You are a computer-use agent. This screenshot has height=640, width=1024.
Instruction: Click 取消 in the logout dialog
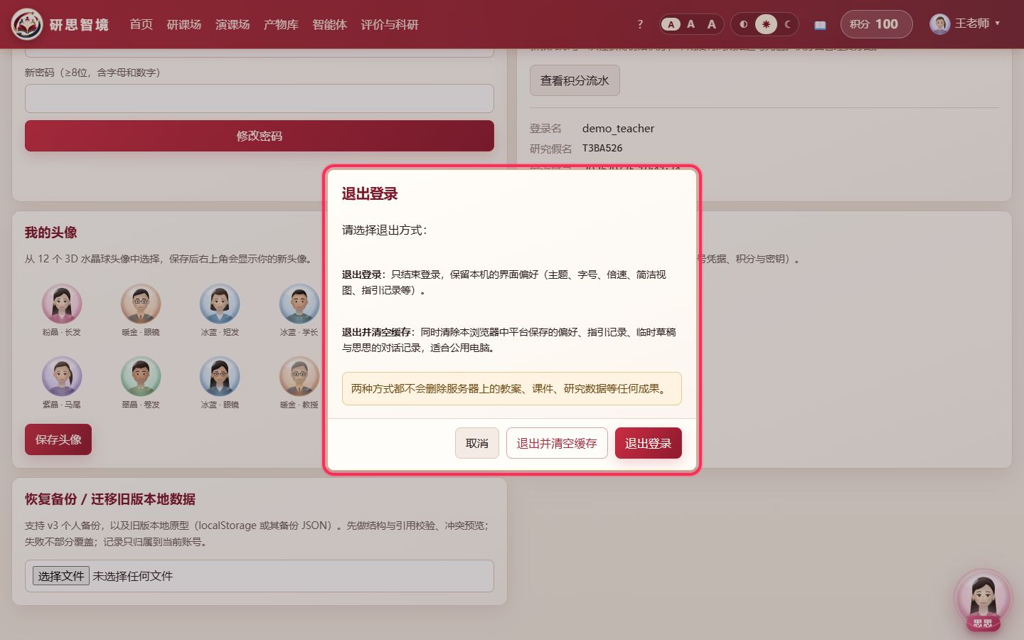click(x=477, y=443)
